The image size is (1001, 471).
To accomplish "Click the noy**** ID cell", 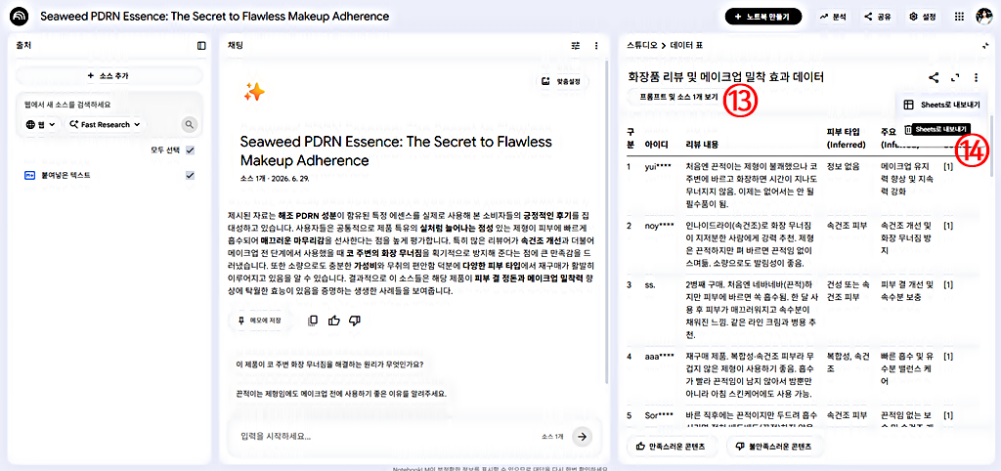I will (658, 226).
